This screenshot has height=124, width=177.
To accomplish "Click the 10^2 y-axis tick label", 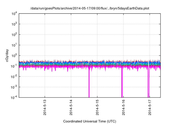I will point(14,35).
